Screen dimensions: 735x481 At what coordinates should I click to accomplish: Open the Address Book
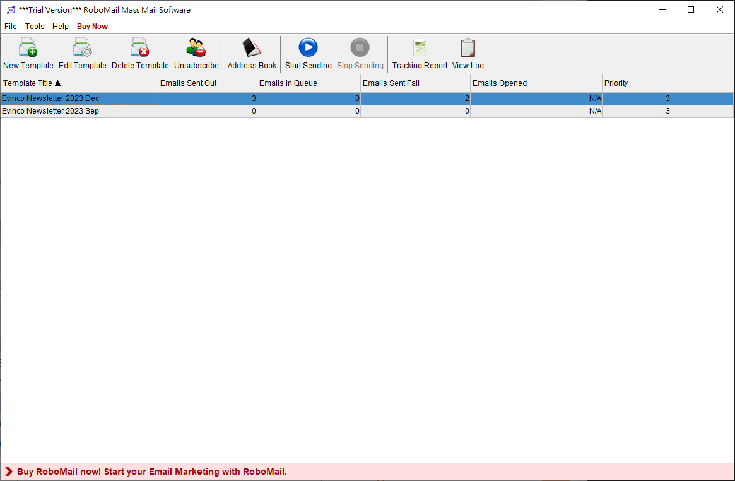(251, 53)
